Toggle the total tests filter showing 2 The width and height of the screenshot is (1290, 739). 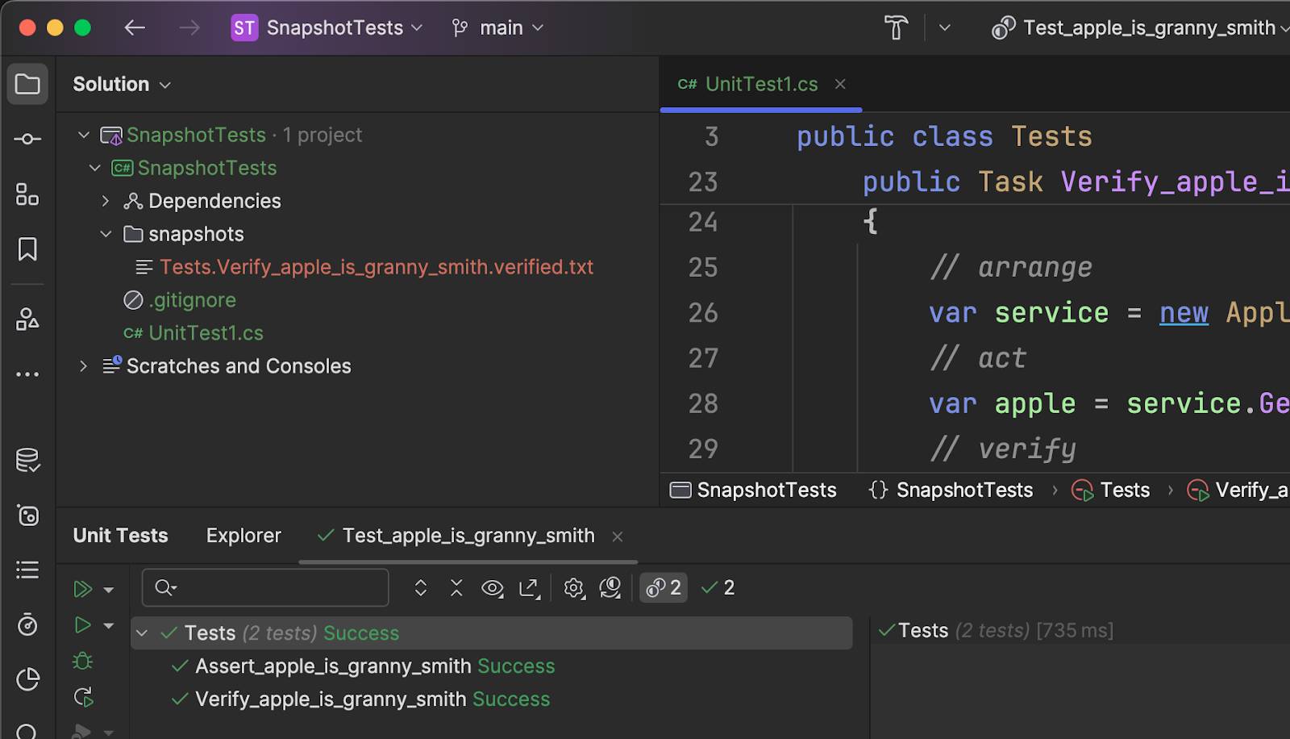click(664, 588)
